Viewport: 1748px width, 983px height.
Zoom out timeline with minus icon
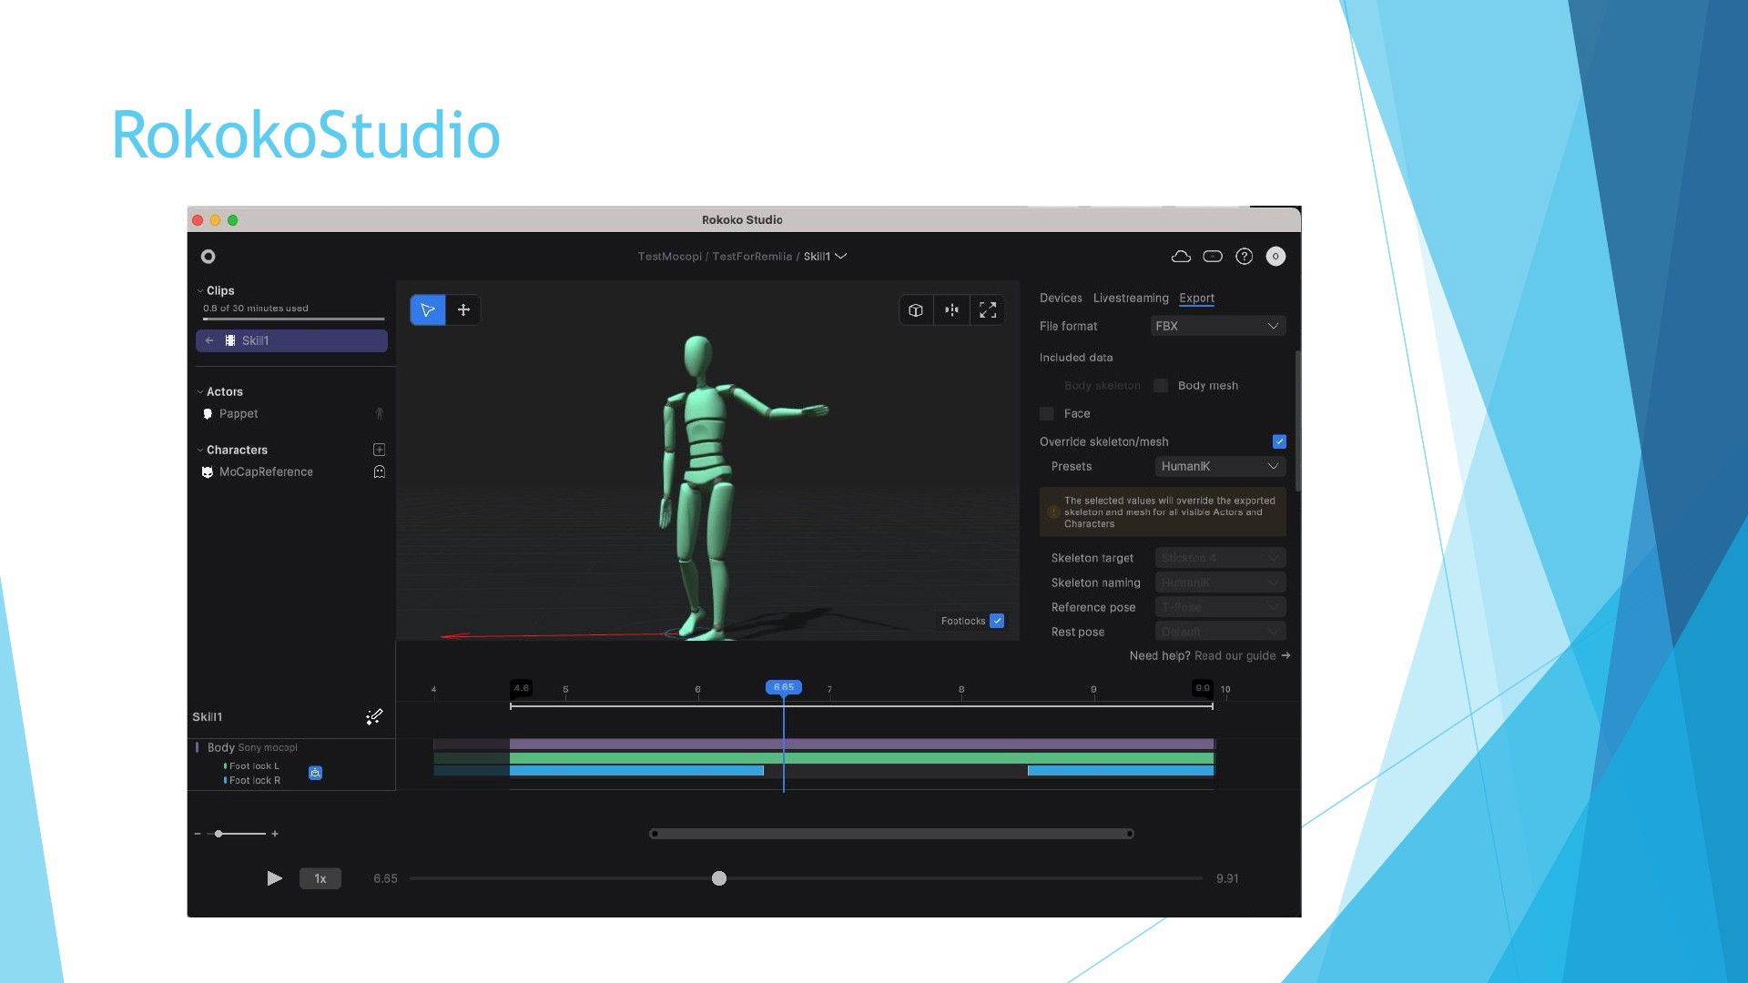pyautogui.click(x=198, y=834)
